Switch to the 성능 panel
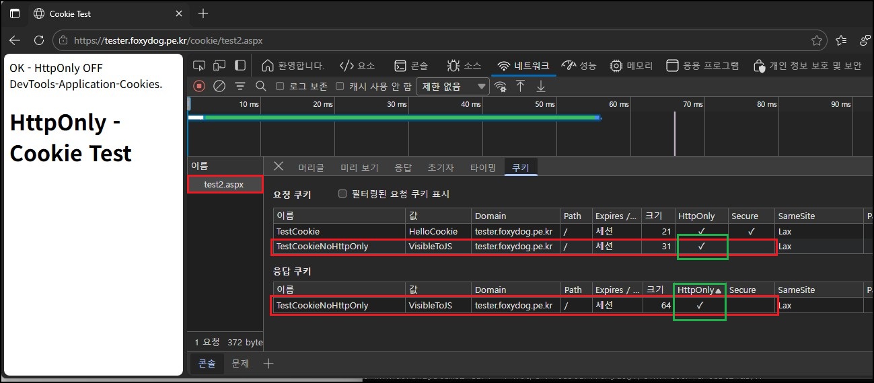874x383 pixels. tap(579, 65)
